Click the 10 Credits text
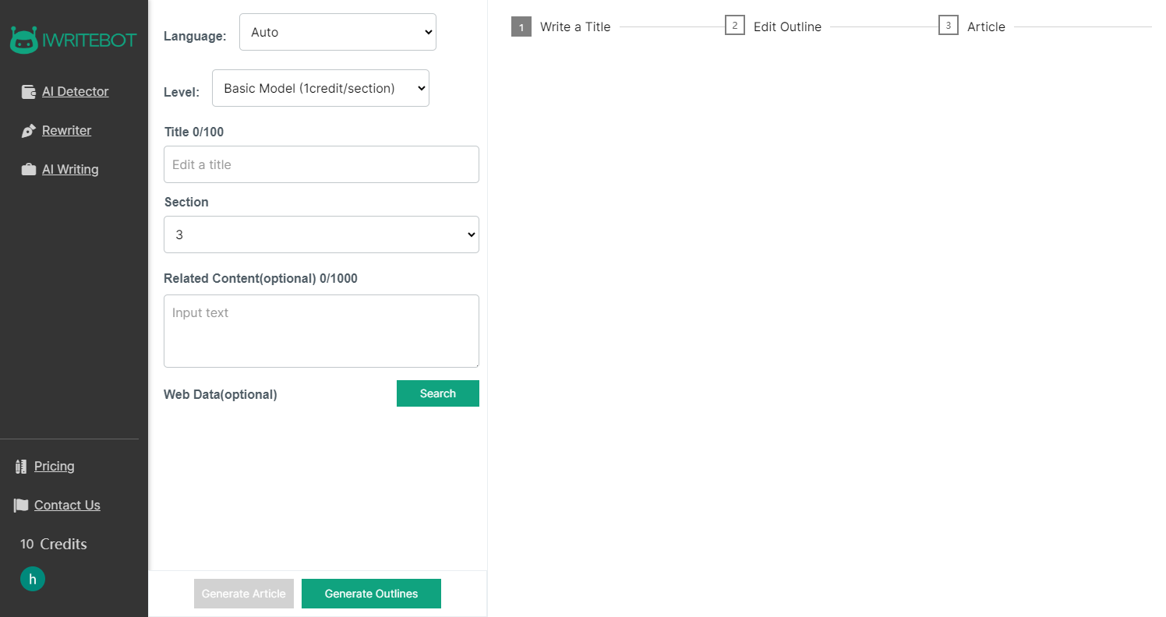The height and width of the screenshot is (617, 1166). click(x=54, y=545)
